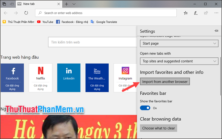222x139 pixels.
Task: Open the tabs you've set aside icon
Action: pos(4,4)
